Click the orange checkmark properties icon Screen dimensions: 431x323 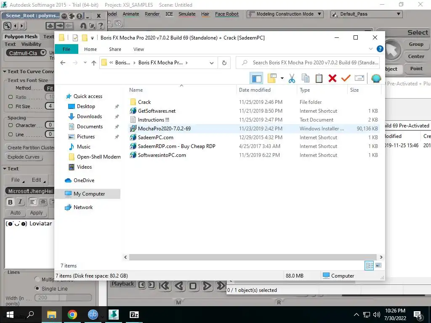pyautogui.click(x=346, y=78)
